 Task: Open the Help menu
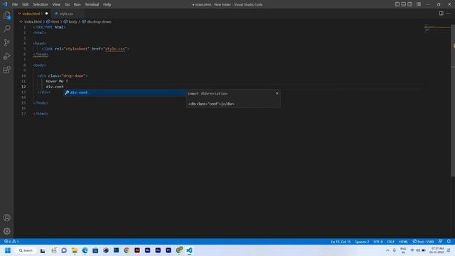click(x=107, y=4)
